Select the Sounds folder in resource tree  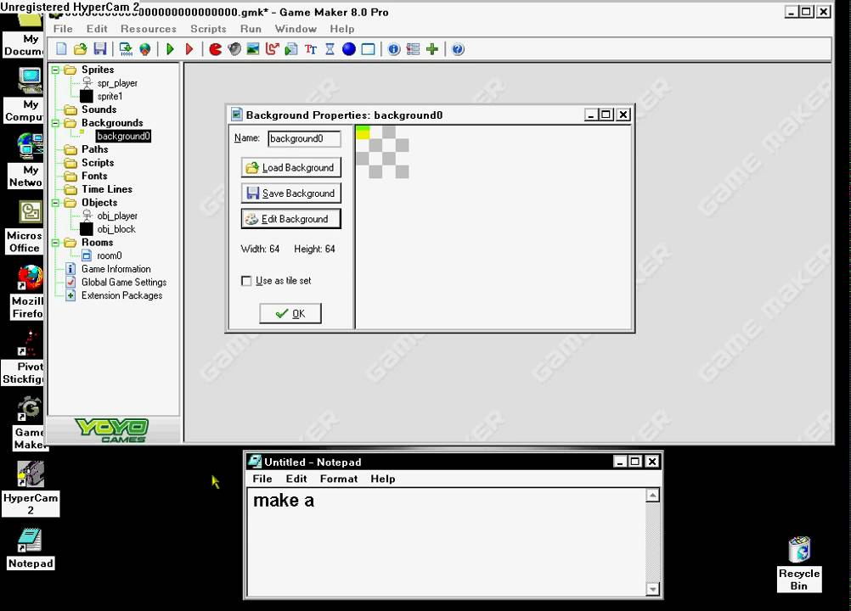tap(99, 109)
